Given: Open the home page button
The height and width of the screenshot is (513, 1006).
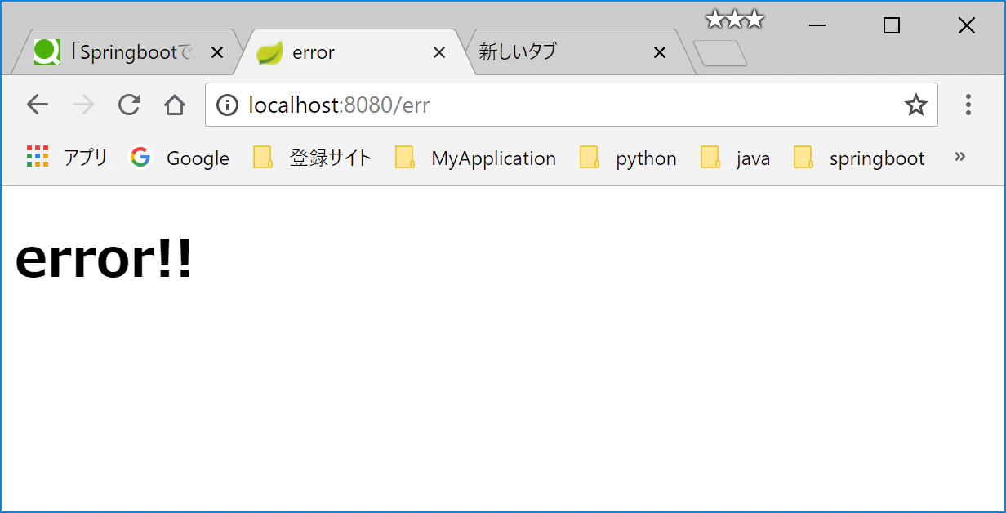Looking at the screenshot, I should coord(175,105).
